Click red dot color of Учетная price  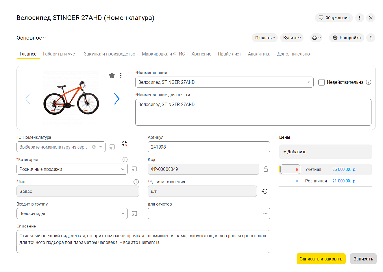[297, 170]
